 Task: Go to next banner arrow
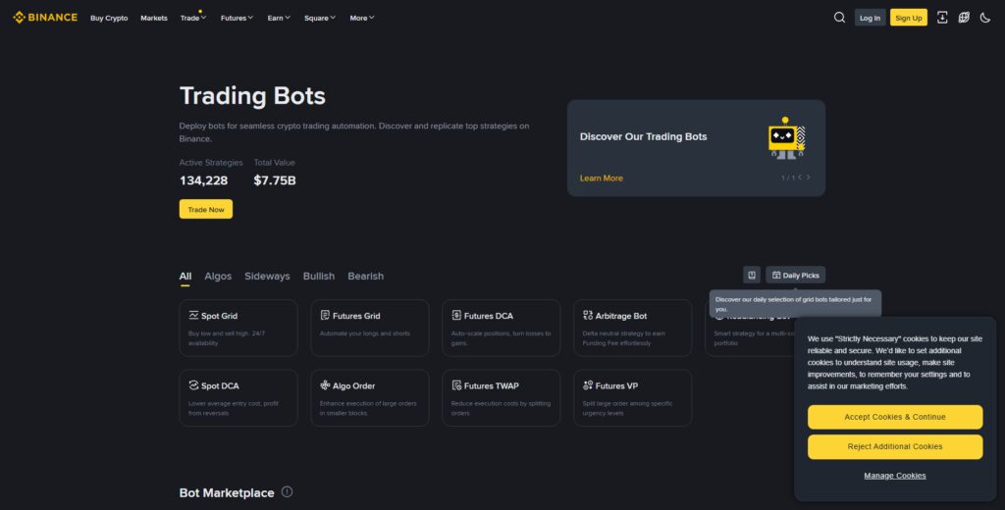click(809, 178)
